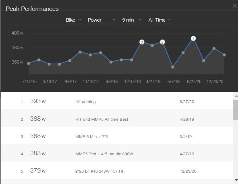Click the scroll up arrow in results list
Screen dimensions: 238x184
pos(236,96)
